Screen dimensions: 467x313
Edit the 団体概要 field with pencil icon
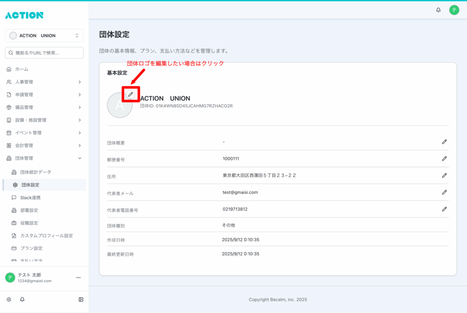[444, 142]
